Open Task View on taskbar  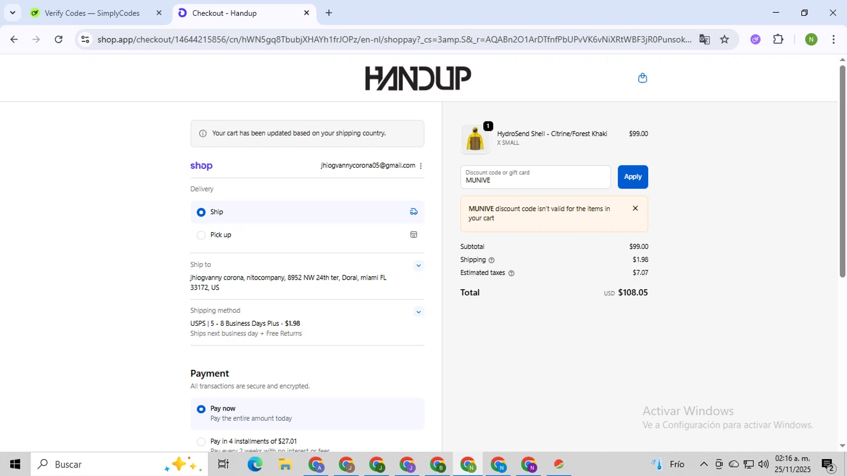click(x=223, y=464)
